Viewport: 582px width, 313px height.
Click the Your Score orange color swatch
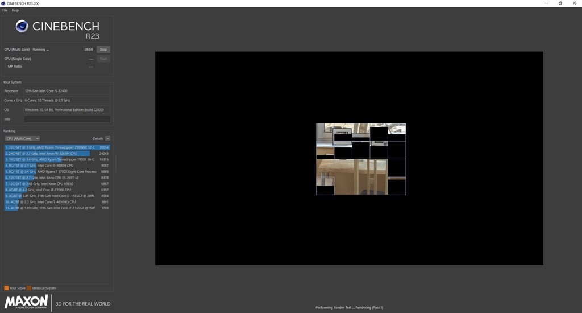(x=6, y=288)
